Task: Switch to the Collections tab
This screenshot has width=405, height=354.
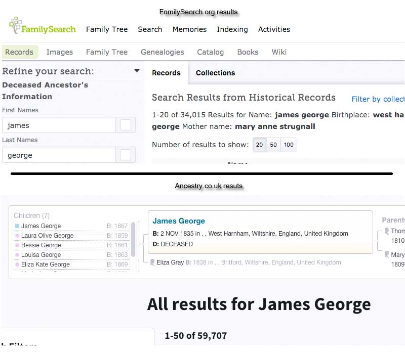Action: (215, 73)
